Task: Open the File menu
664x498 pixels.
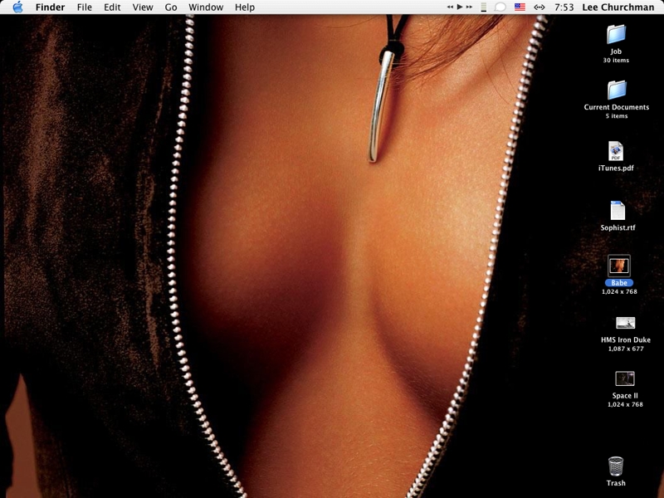Action: pyautogui.click(x=85, y=7)
